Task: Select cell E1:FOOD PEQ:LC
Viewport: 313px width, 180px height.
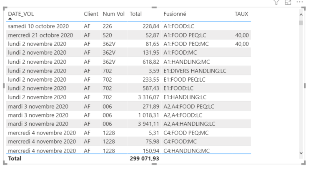Action: (185, 80)
